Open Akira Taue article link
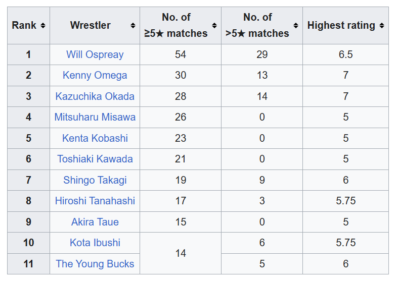The height and width of the screenshot is (283, 397). point(95,222)
